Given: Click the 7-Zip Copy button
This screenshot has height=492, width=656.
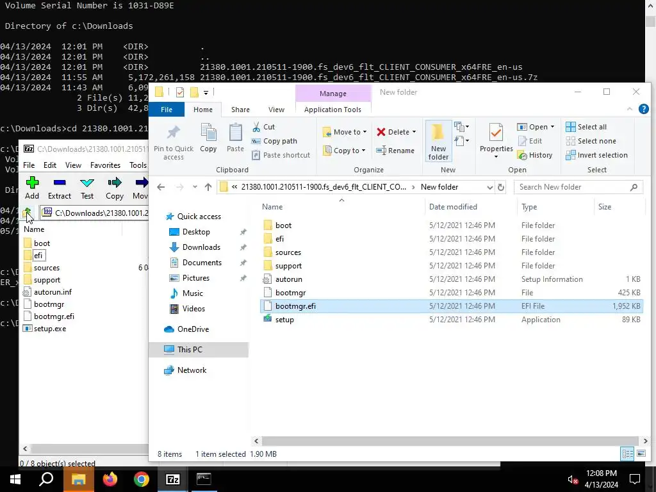Looking at the screenshot, I should pyautogui.click(x=114, y=188).
